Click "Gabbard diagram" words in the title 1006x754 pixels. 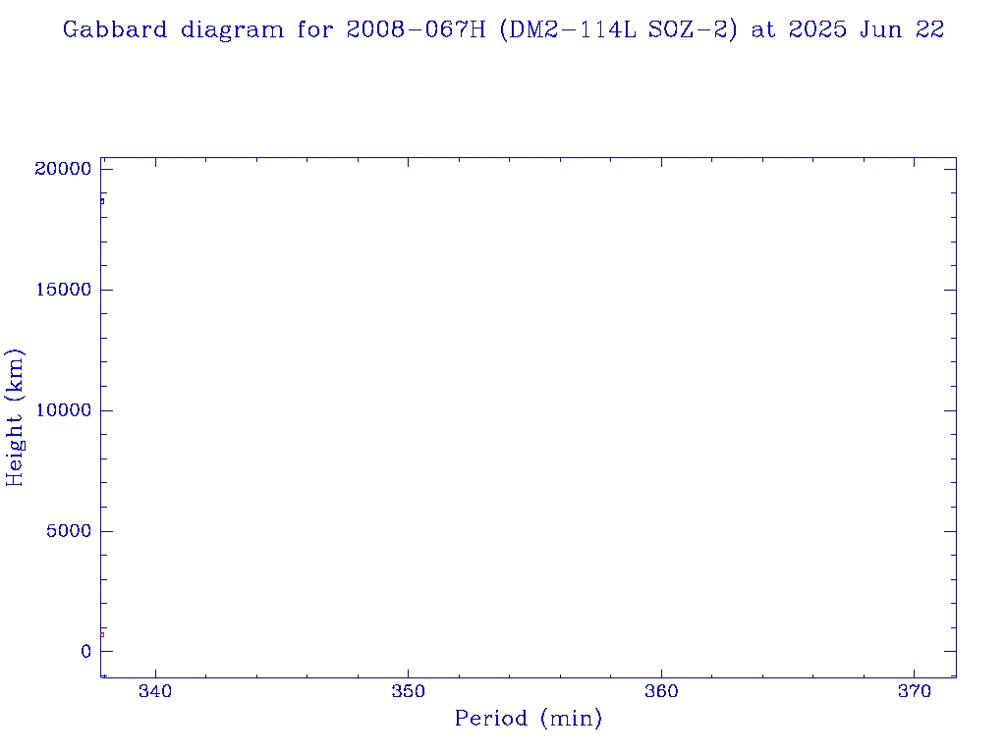click(176, 29)
